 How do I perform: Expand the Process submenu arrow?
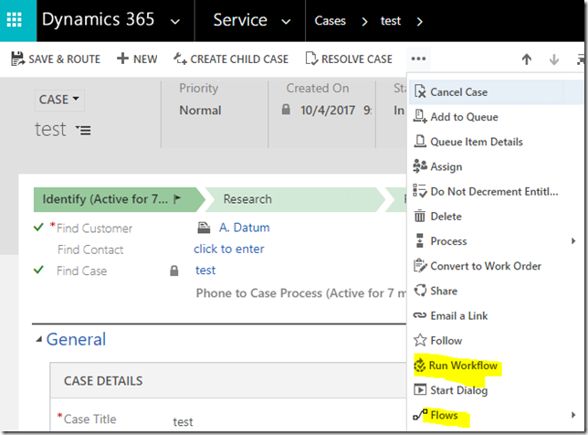click(573, 241)
